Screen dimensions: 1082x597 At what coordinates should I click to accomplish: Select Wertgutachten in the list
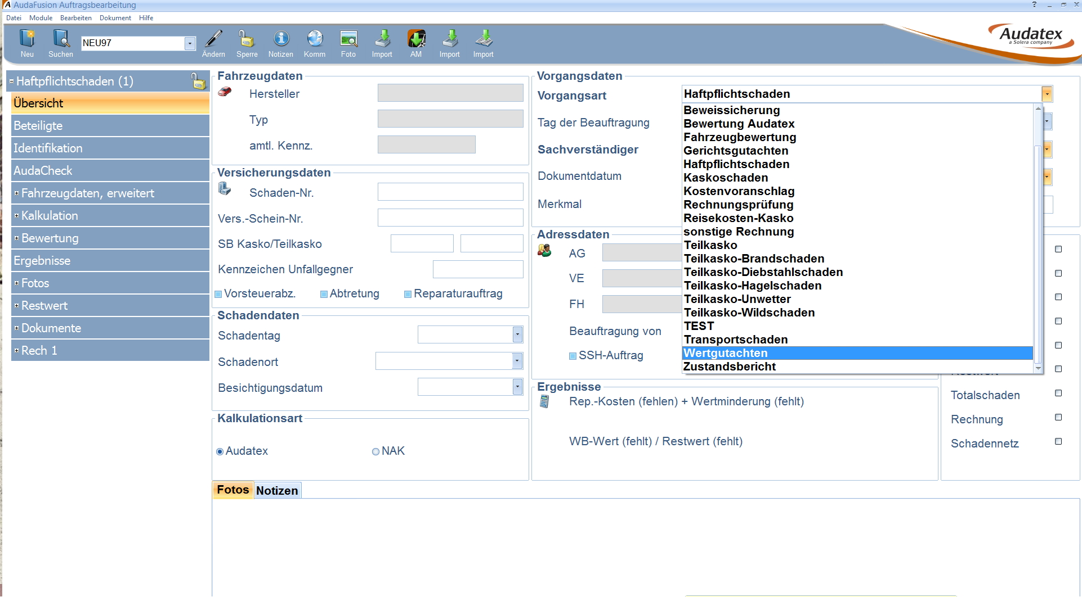tap(857, 353)
